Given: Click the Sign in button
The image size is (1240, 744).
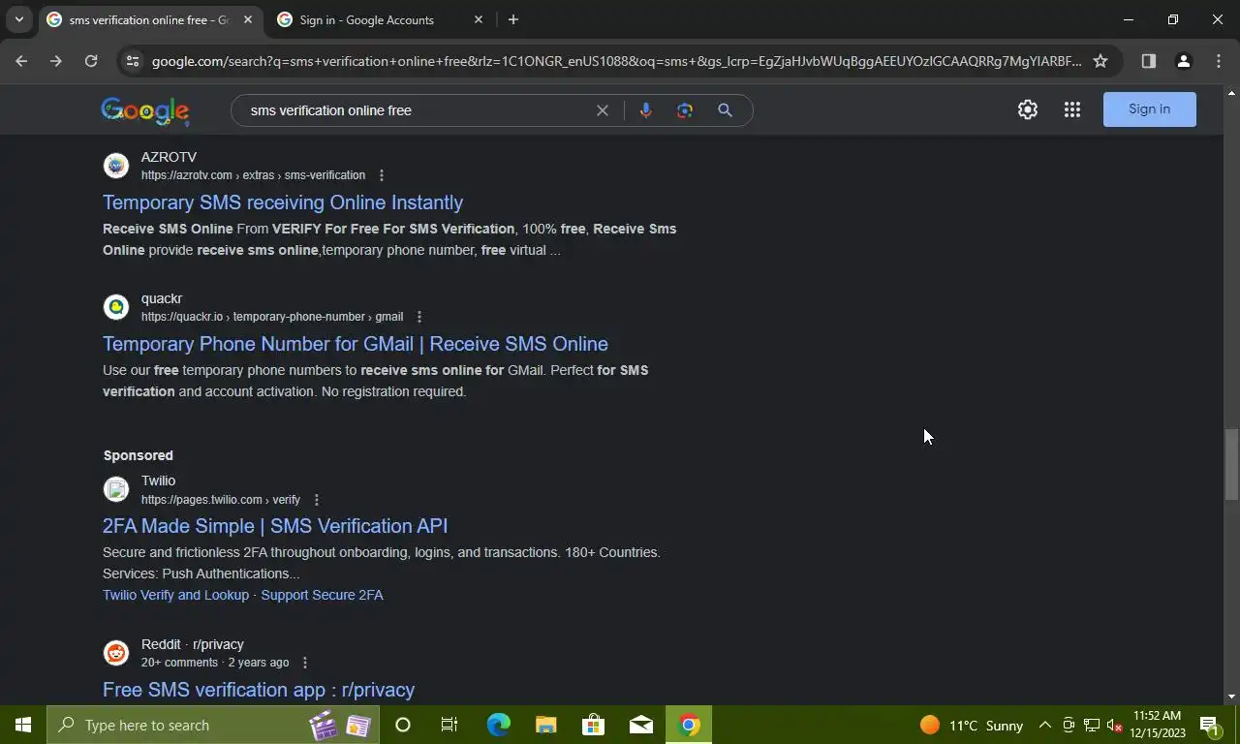Looking at the screenshot, I should click(x=1149, y=109).
